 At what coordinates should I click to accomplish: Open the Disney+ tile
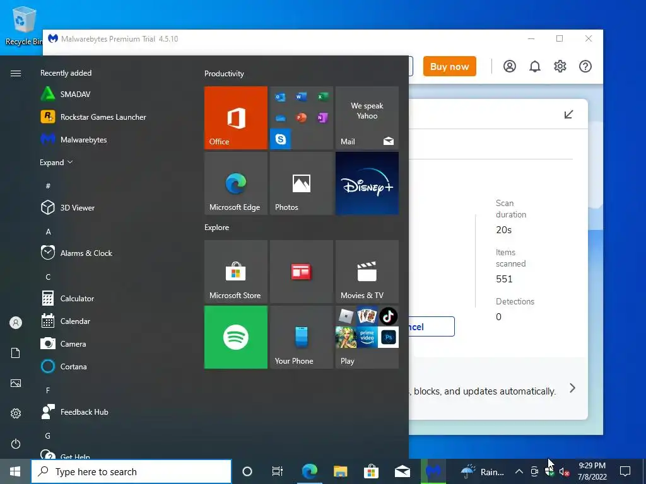coord(367,183)
